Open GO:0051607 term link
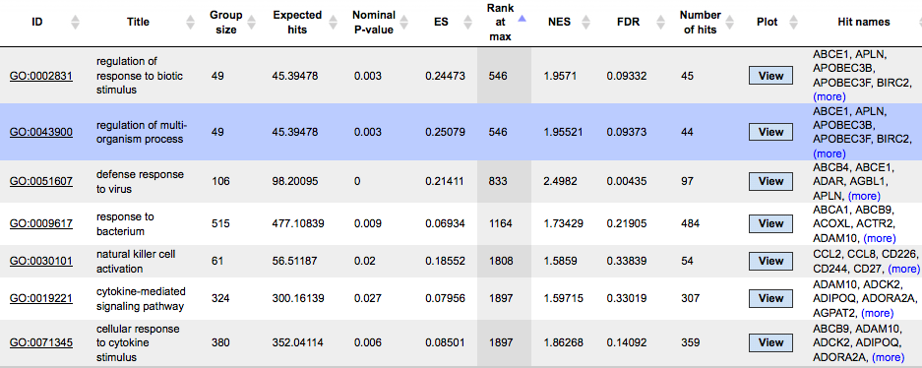Image resolution: width=922 pixels, height=368 pixels. [x=41, y=182]
